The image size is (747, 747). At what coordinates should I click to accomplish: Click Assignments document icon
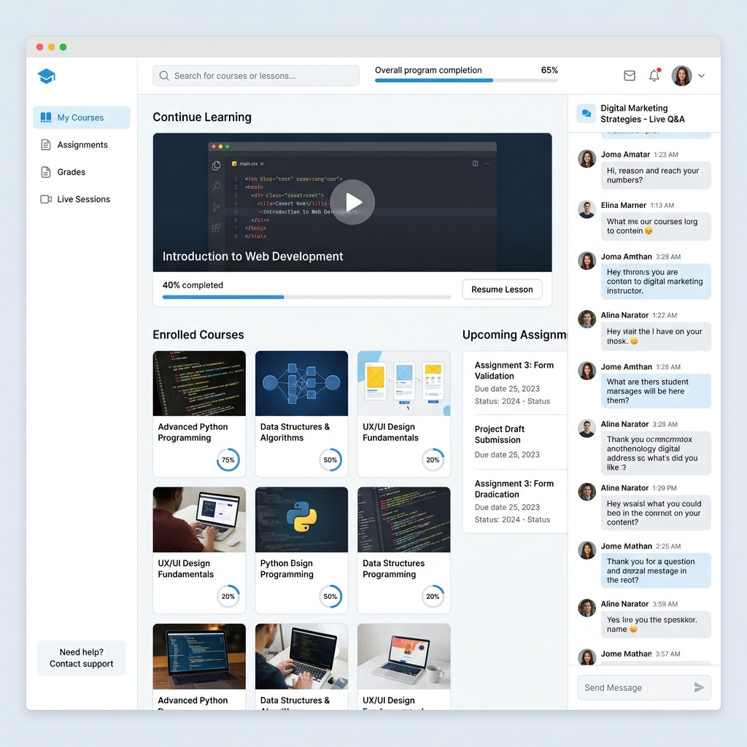point(46,145)
